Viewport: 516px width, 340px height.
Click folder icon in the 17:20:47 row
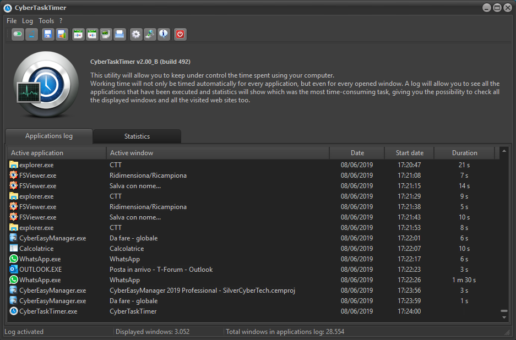pos(14,164)
